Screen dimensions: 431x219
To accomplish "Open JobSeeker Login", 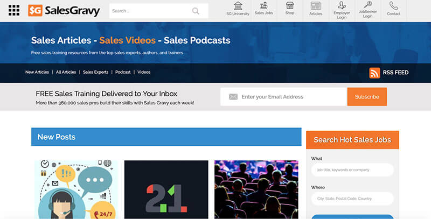I will [x=367, y=6].
